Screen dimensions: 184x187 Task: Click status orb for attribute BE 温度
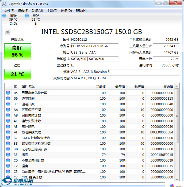8,155
